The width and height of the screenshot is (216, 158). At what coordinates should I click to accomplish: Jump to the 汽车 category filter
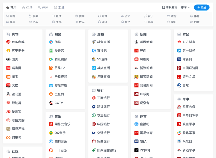[34, 22]
